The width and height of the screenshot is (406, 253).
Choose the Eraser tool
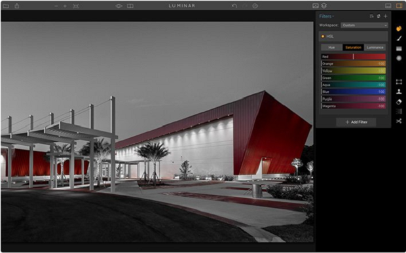click(399, 102)
